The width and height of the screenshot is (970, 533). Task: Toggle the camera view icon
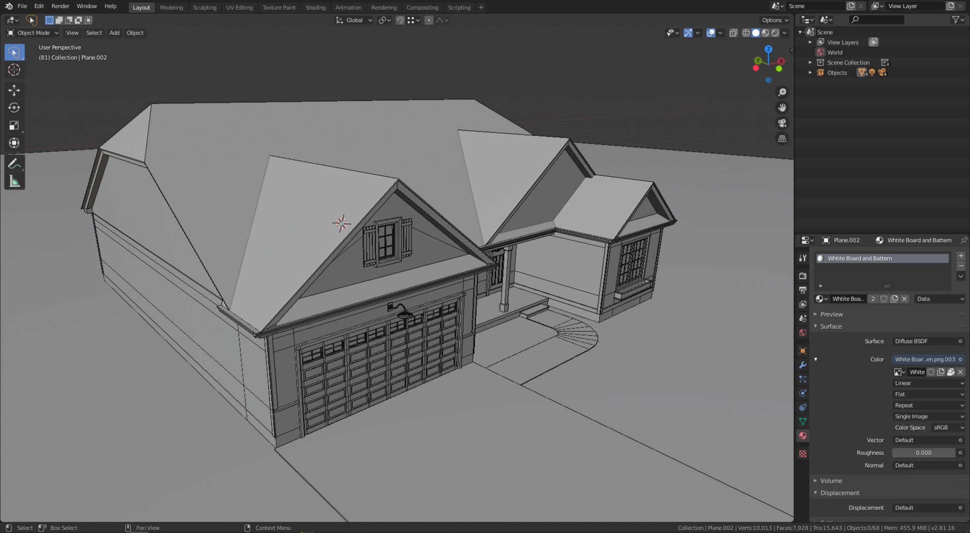click(782, 123)
